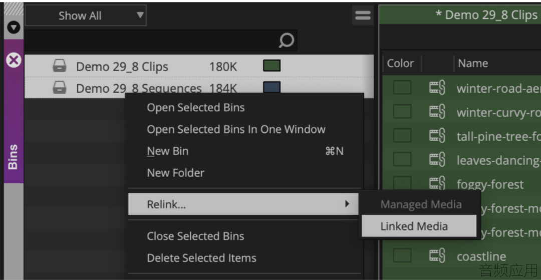
Task: Choose New Folder in context menu
Action: pos(176,172)
